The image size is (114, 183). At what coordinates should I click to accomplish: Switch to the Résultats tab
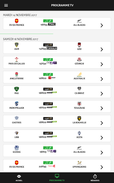click(95, 178)
